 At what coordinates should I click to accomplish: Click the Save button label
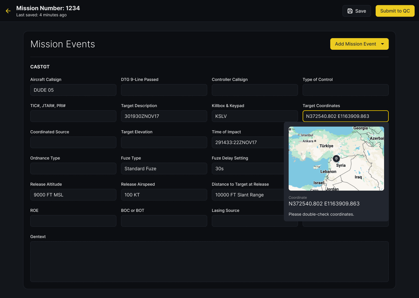(x=361, y=11)
